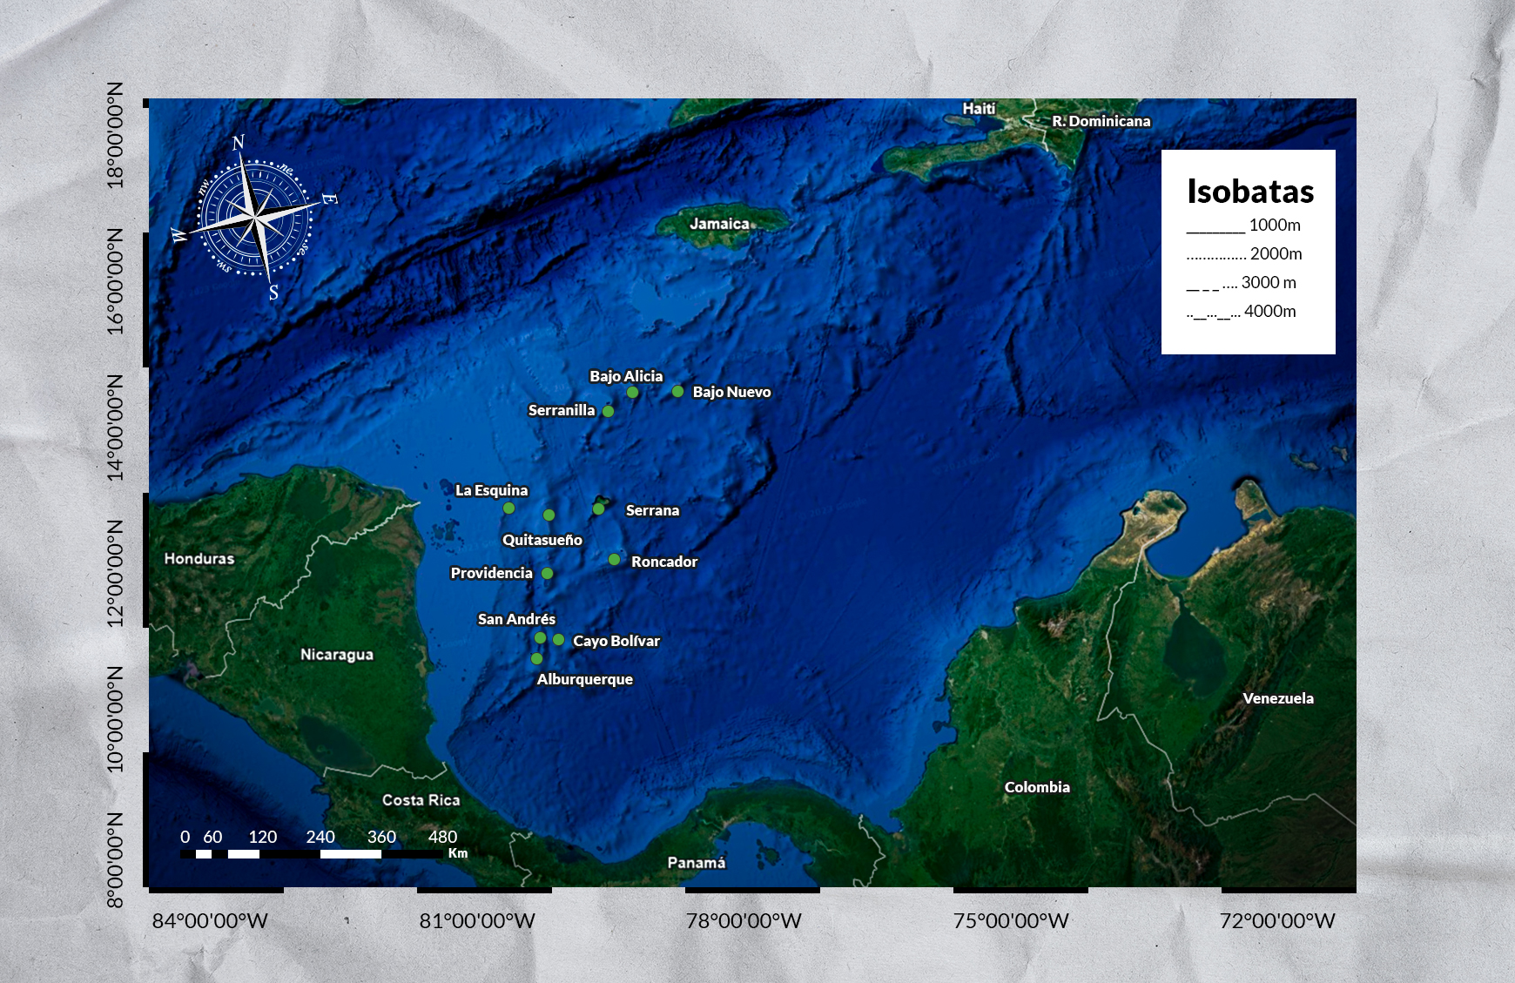1515x983 pixels.
Task: Click the 81°00'00"W longitude label
Action: coord(477,921)
